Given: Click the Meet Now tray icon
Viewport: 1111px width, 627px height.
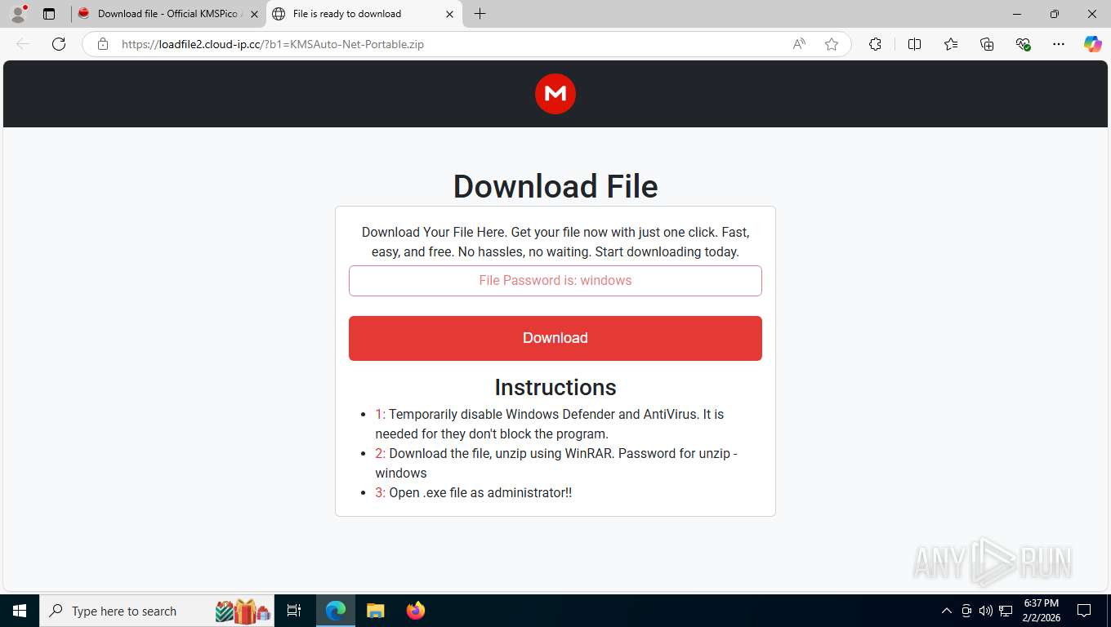Looking at the screenshot, I should (966, 611).
